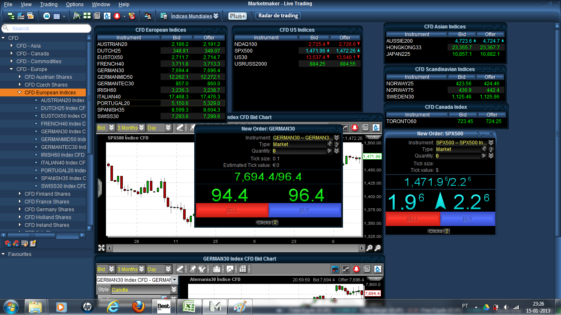Viewport: 561px width, 315px height.
Task: Select PORTUGAL20 row in European Indices table
Action: point(161,103)
